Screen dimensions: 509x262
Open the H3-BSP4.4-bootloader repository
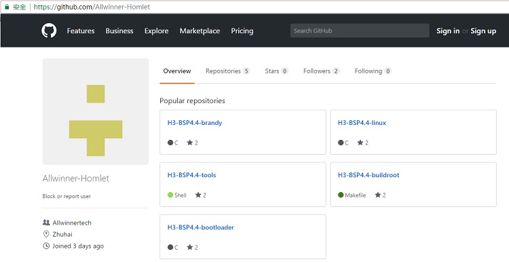pyautogui.click(x=201, y=227)
